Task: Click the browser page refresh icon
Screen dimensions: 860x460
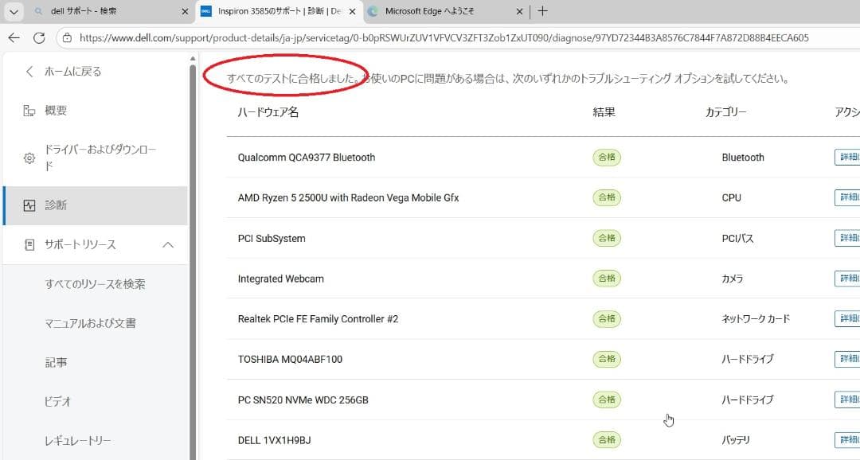Action: click(x=39, y=37)
